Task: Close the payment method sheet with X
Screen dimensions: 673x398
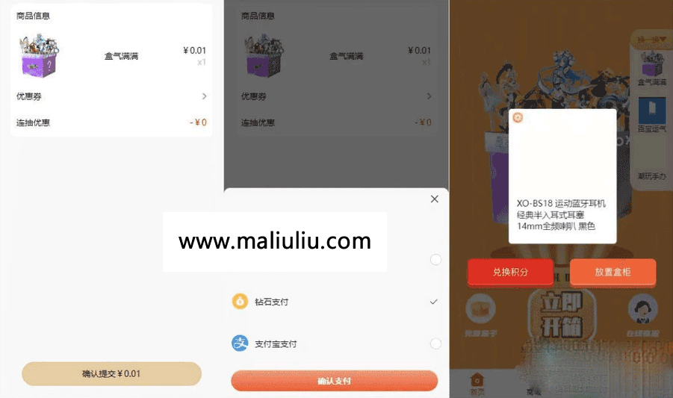Action: point(435,199)
